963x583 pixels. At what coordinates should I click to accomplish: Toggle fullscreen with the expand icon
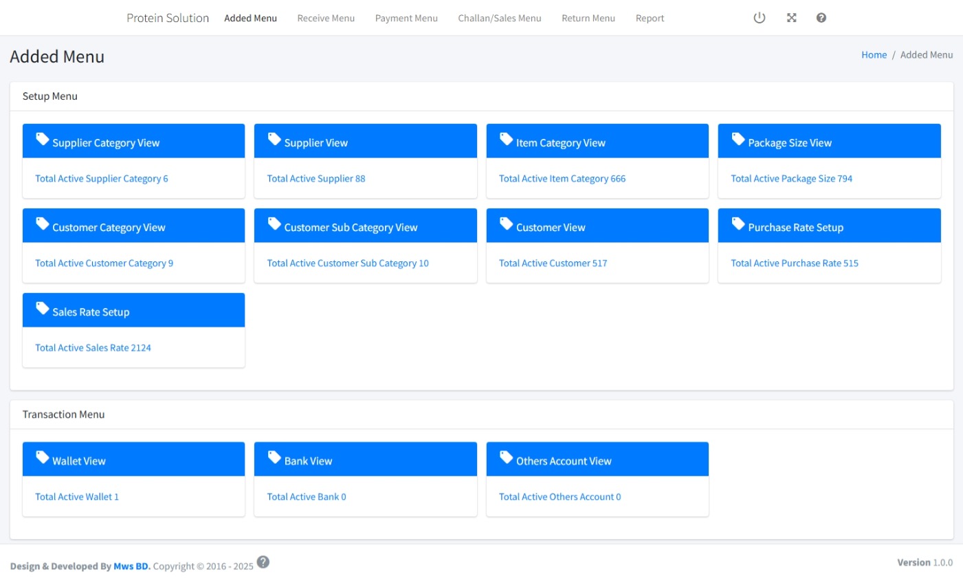(x=791, y=18)
